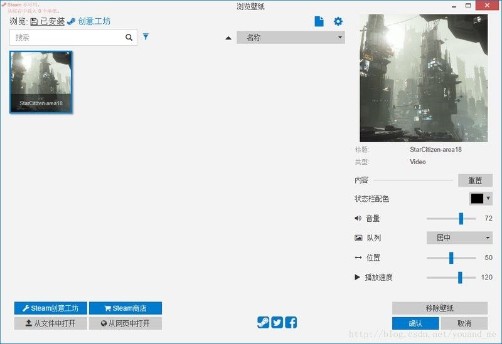
Task: Click the 队列 alignment picture icon
Action: point(358,238)
